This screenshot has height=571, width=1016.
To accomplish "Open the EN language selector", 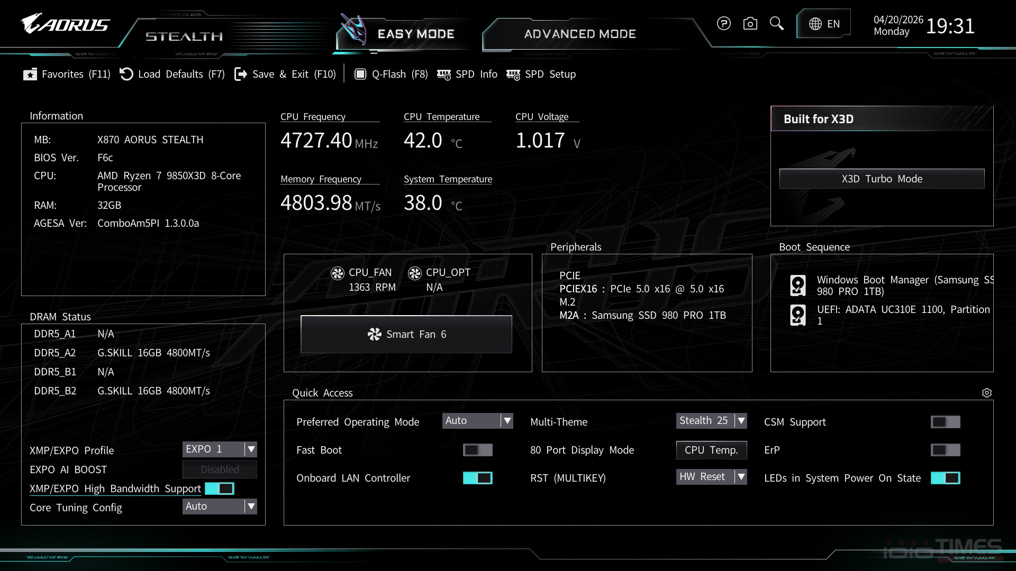I will [823, 23].
